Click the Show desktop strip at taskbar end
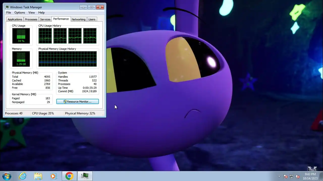 tap(321, 176)
